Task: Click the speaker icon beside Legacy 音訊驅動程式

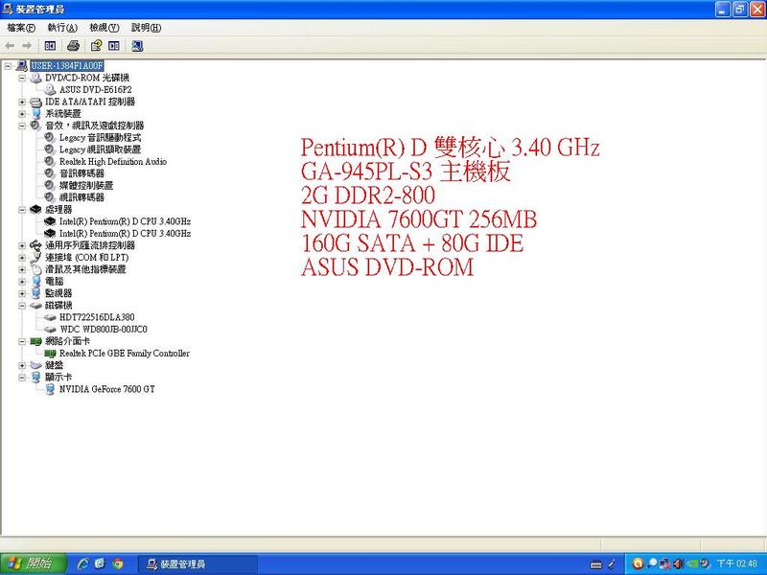Action: click(x=50, y=137)
